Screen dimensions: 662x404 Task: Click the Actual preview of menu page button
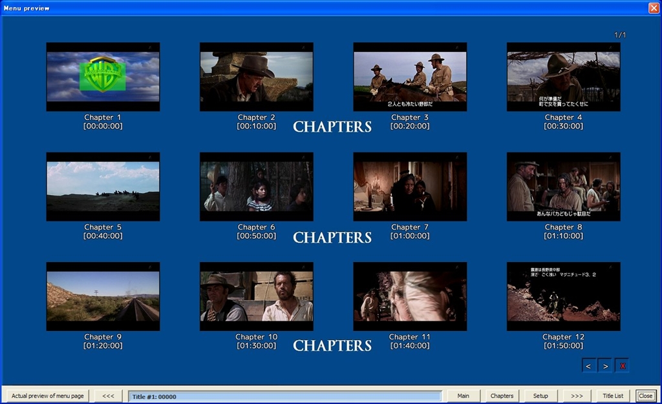(x=47, y=396)
